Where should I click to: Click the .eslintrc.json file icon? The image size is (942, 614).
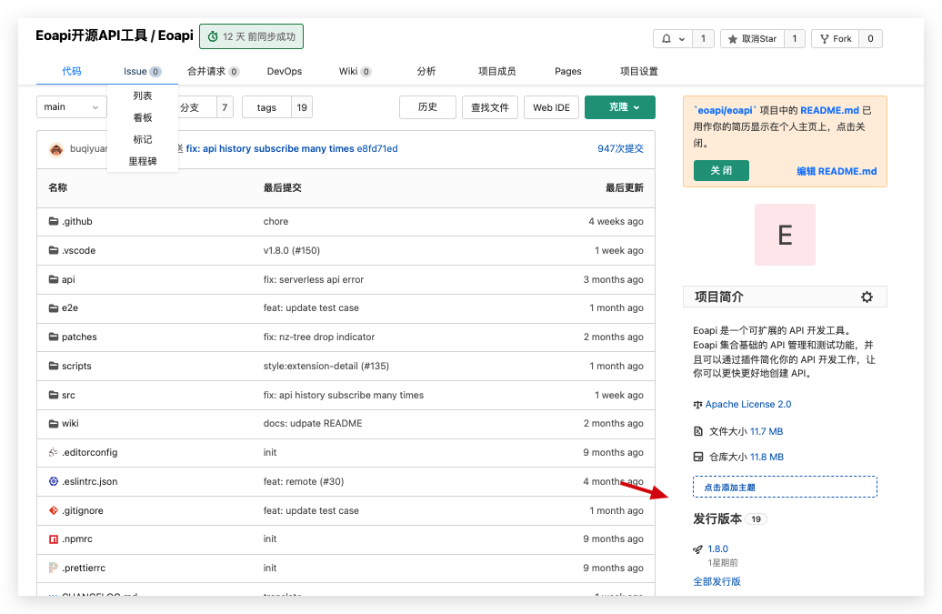[54, 481]
